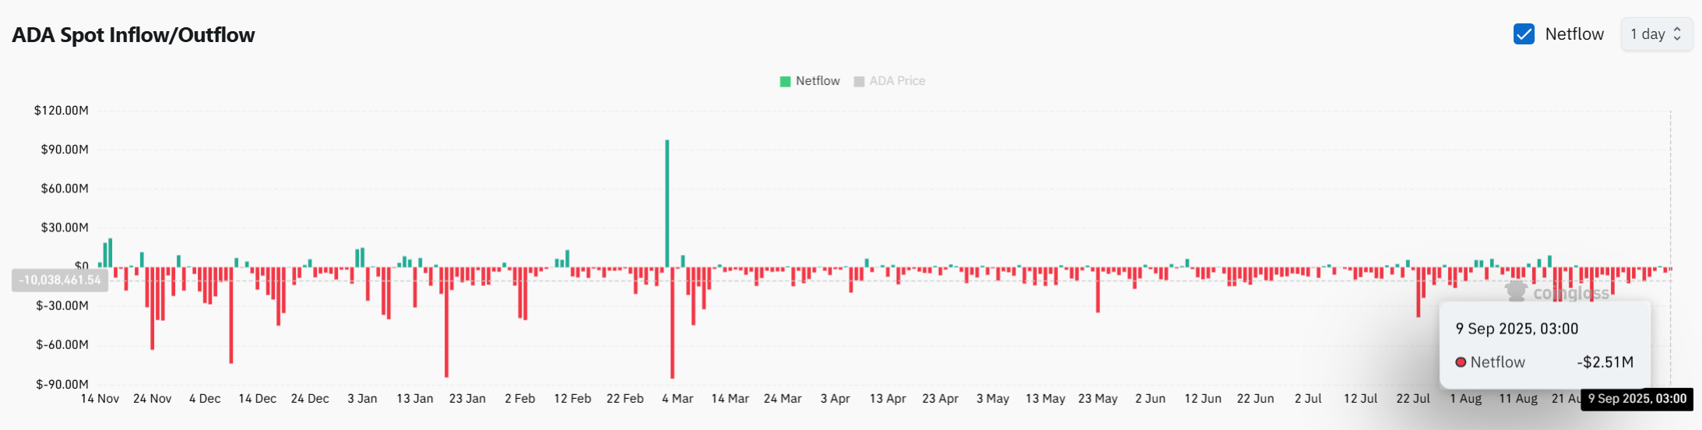Toggle the ADA Price legend series
This screenshot has height=430, width=1702.
(897, 81)
